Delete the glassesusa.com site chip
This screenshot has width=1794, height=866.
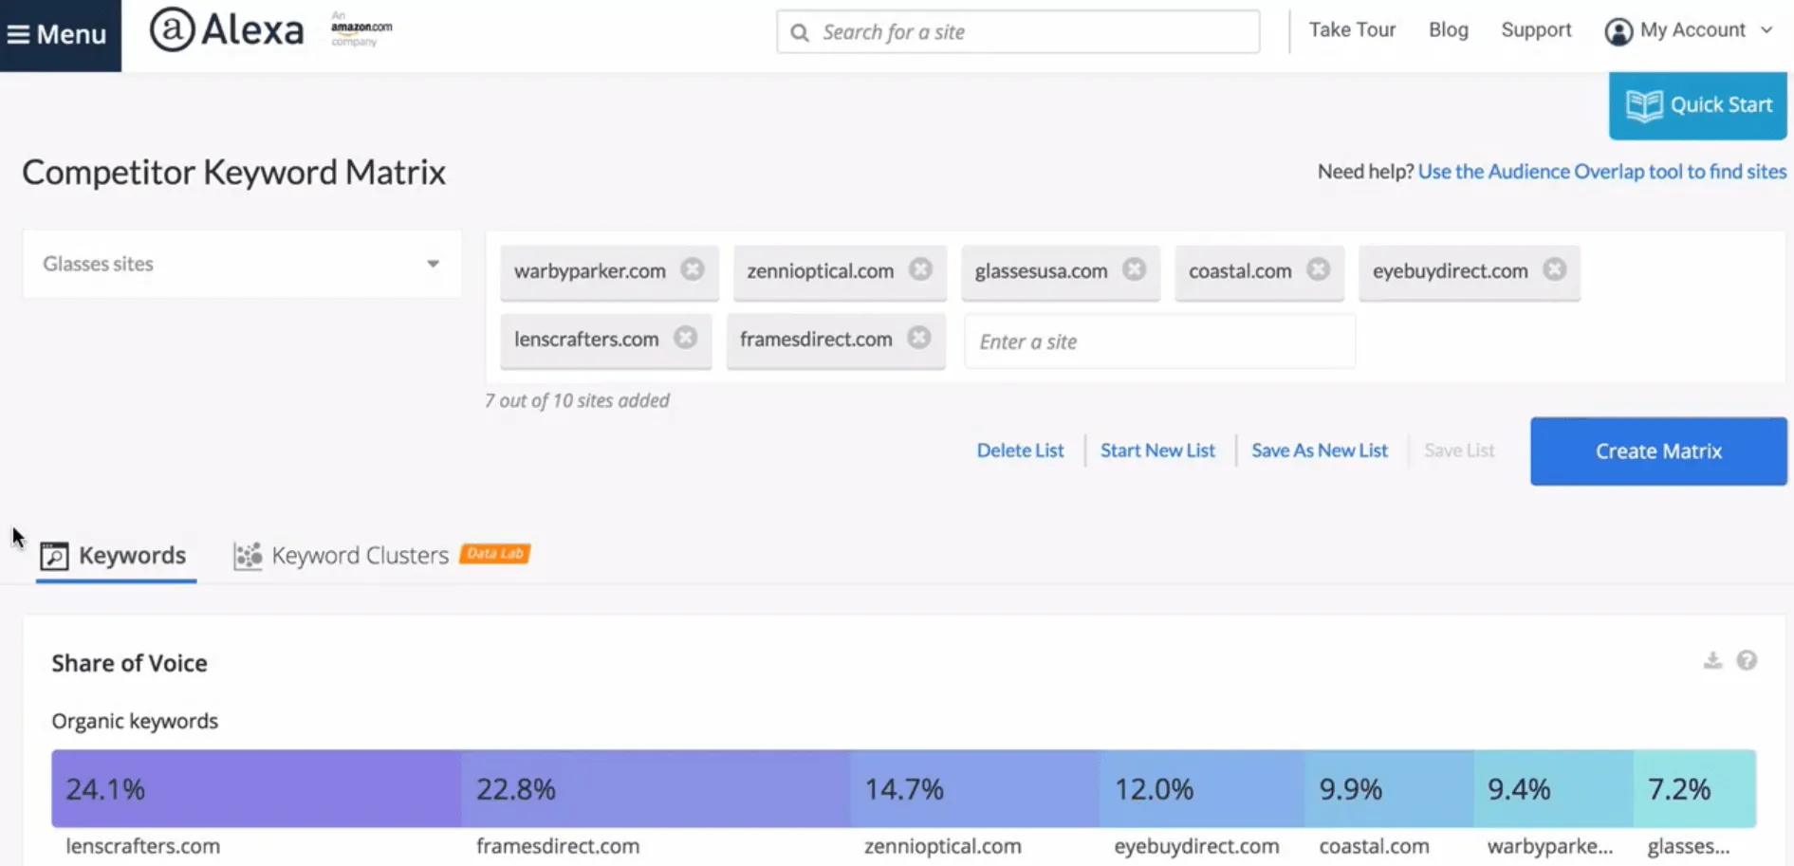pos(1134,269)
